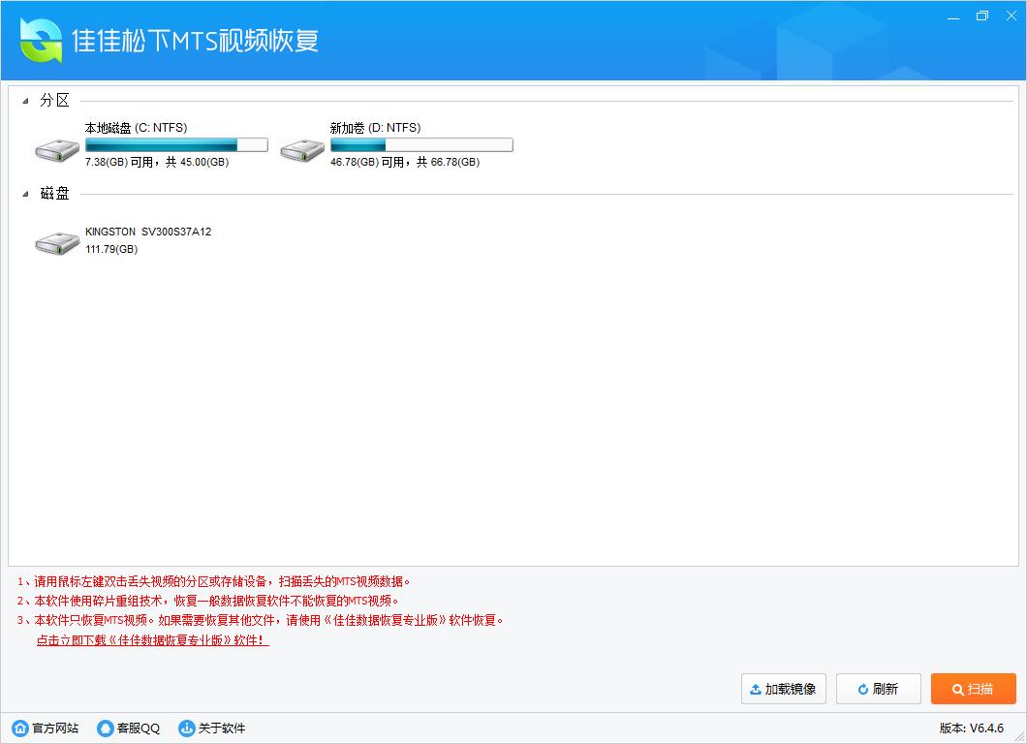Restore down the application window

click(x=982, y=15)
